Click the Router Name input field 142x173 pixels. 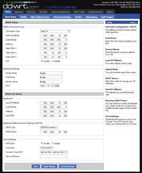point(51,73)
